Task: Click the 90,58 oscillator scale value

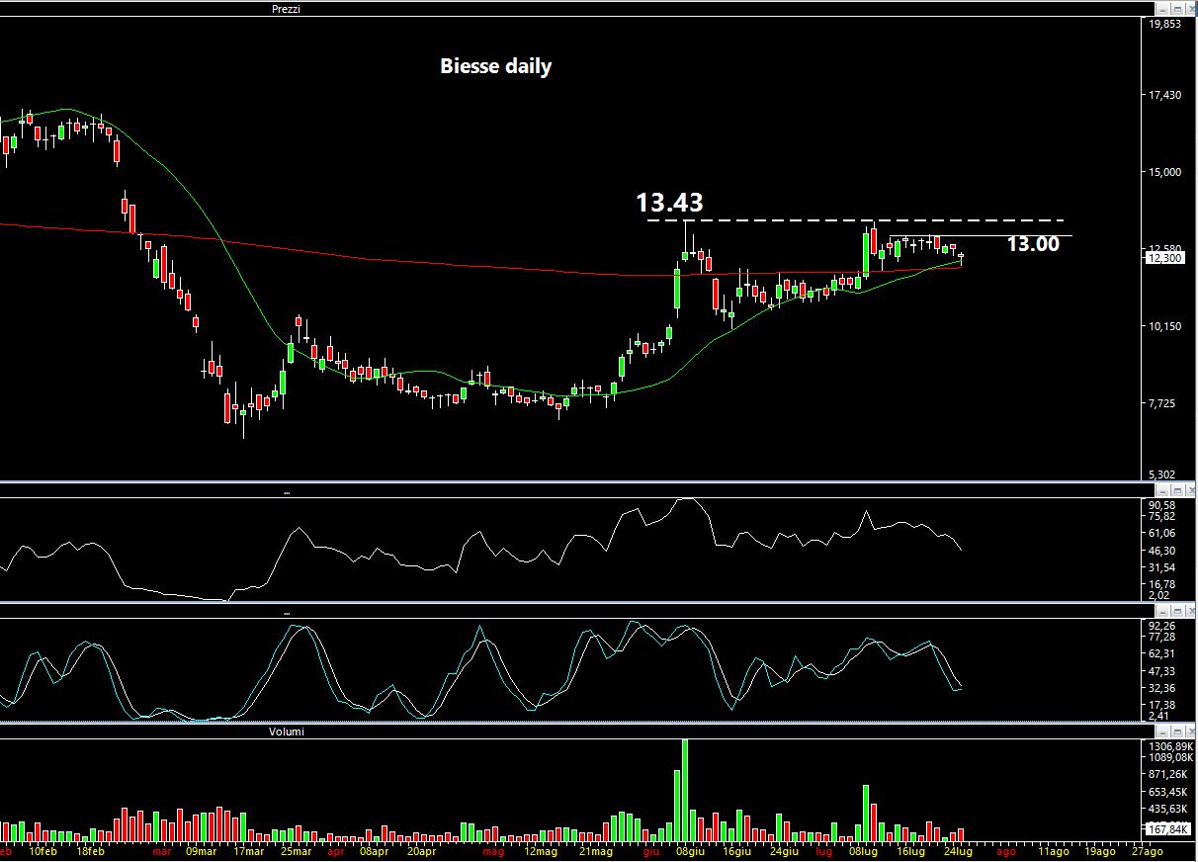Action: [x=1161, y=505]
